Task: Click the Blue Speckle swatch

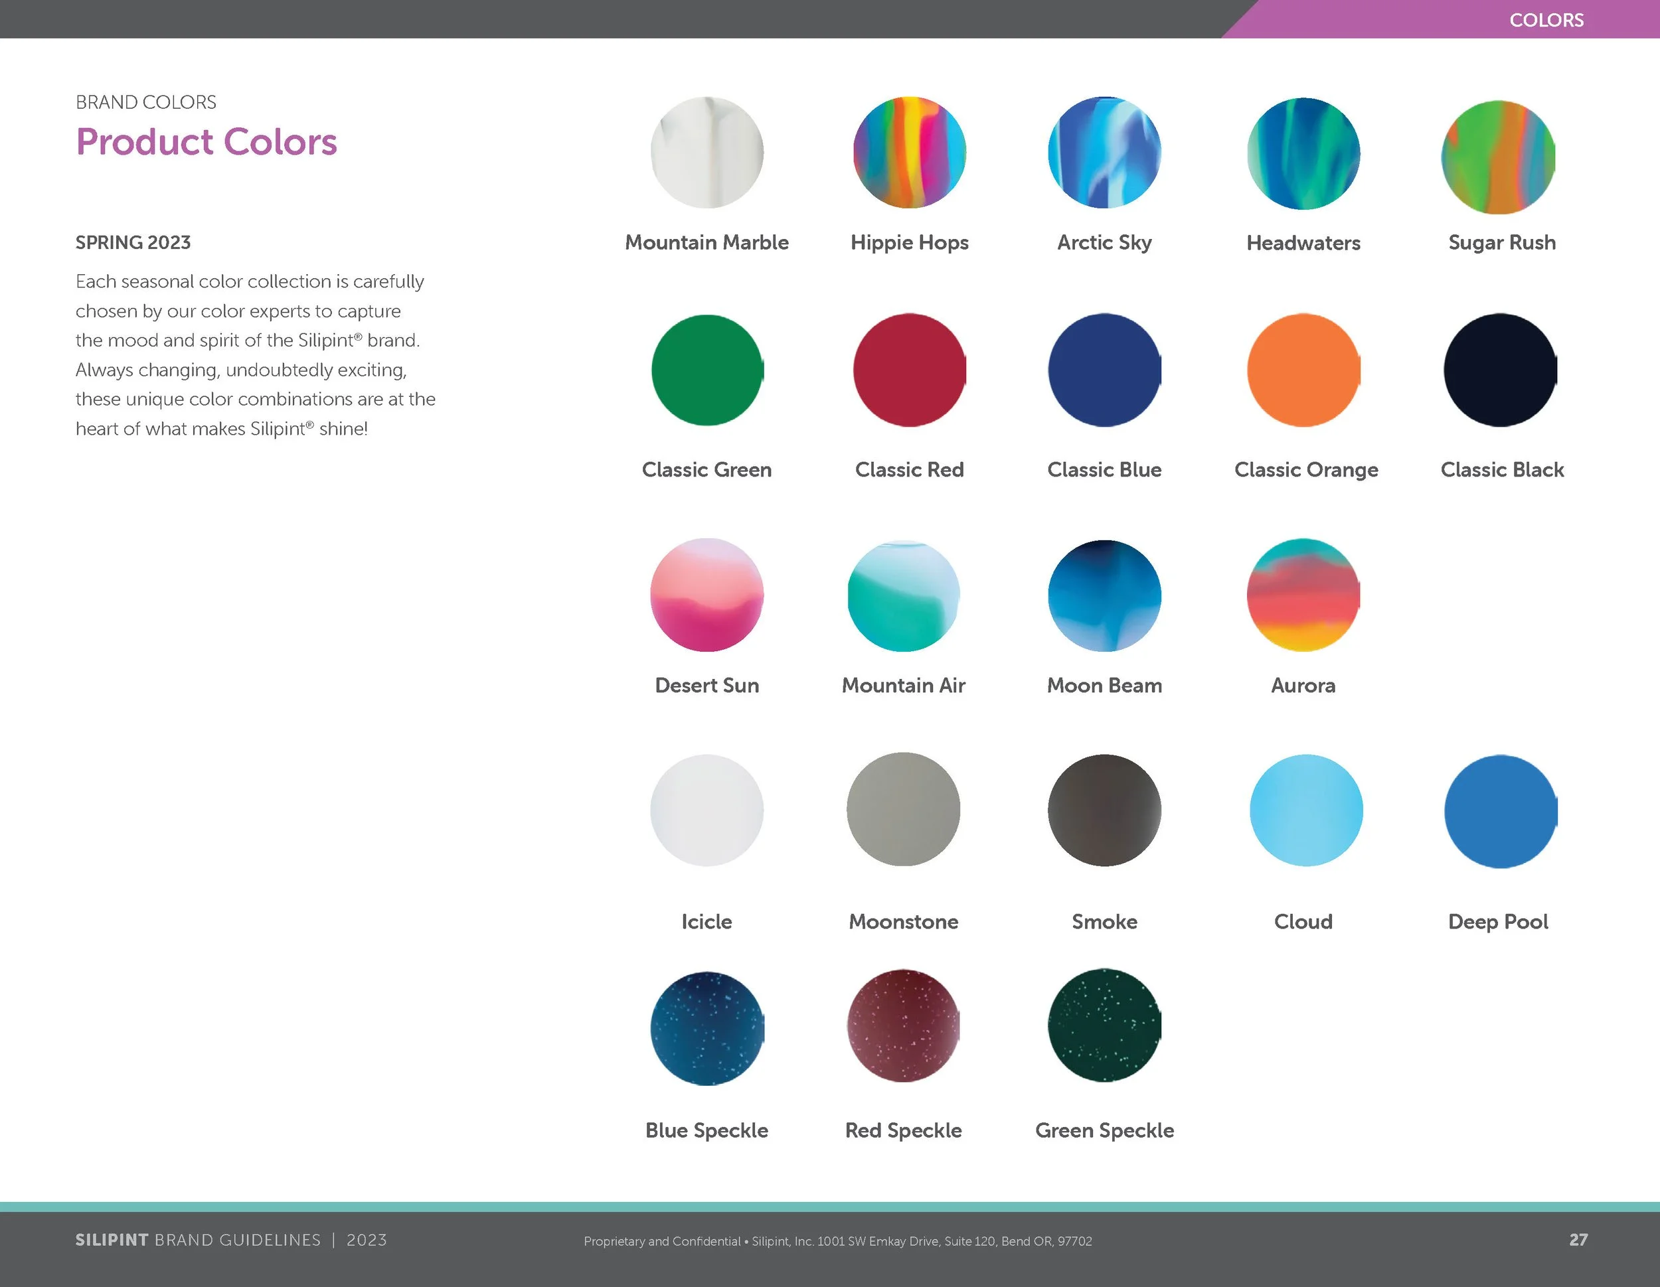Action: 707,1029
